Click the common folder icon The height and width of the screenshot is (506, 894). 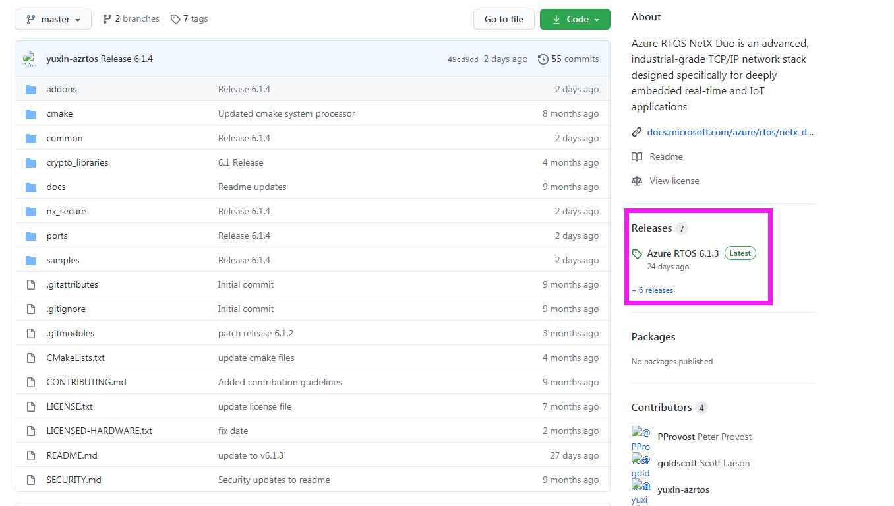tap(31, 138)
